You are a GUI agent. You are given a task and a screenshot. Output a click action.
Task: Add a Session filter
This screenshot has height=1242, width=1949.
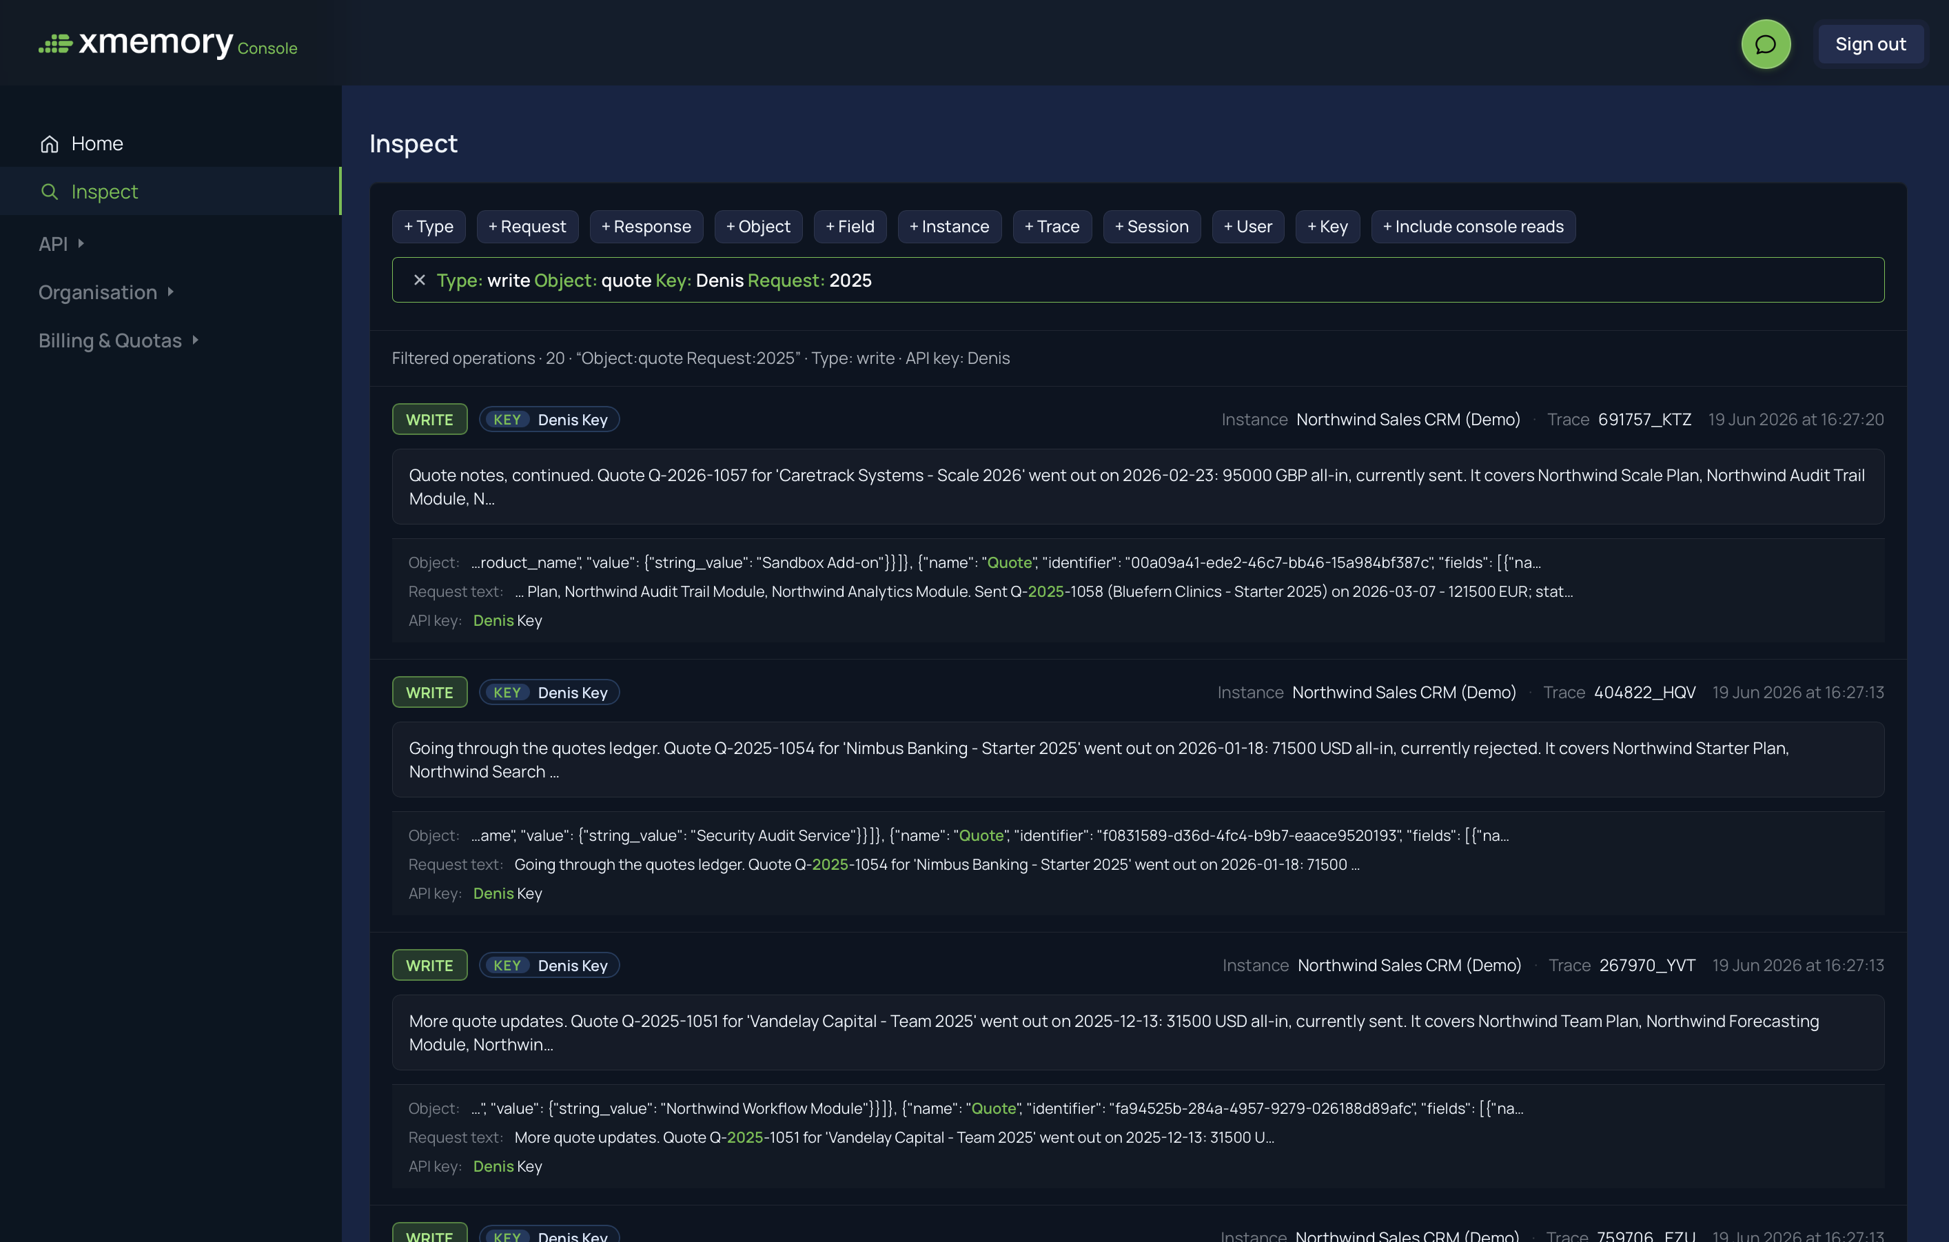point(1152,227)
